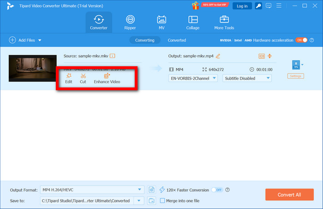The image size is (323, 209).
Task: Click the sample-mkv video thumbnail
Action: pyautogui.click(x=29, y=68)
